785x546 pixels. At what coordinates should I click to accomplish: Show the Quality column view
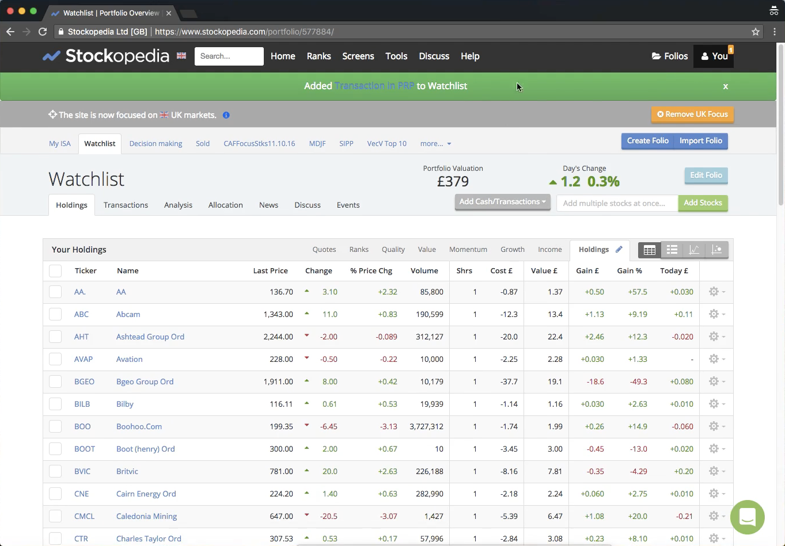point(393,249)
